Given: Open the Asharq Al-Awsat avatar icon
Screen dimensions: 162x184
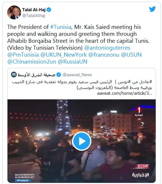Looking at the screenshot, I should 14,75.
